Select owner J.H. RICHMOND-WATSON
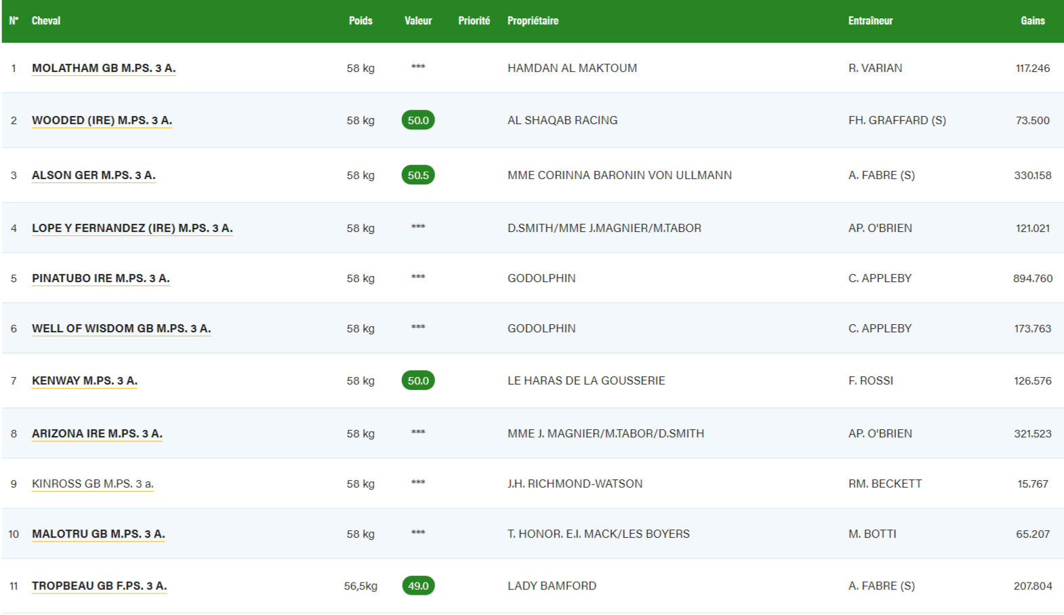1064x615 pixels. [575, 484]
